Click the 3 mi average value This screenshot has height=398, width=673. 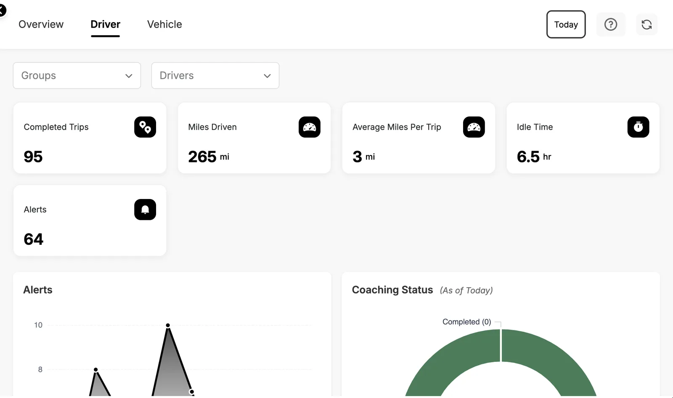[364, 157]
